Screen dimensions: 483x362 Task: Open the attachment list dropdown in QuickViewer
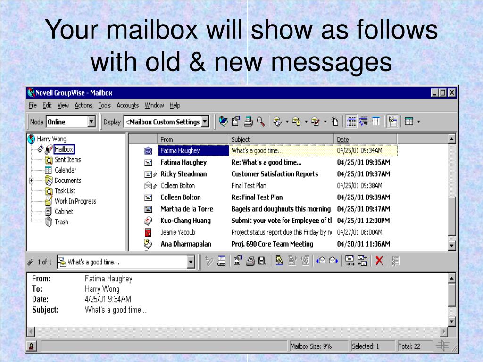pyautogui.click(x=191, y=262)
